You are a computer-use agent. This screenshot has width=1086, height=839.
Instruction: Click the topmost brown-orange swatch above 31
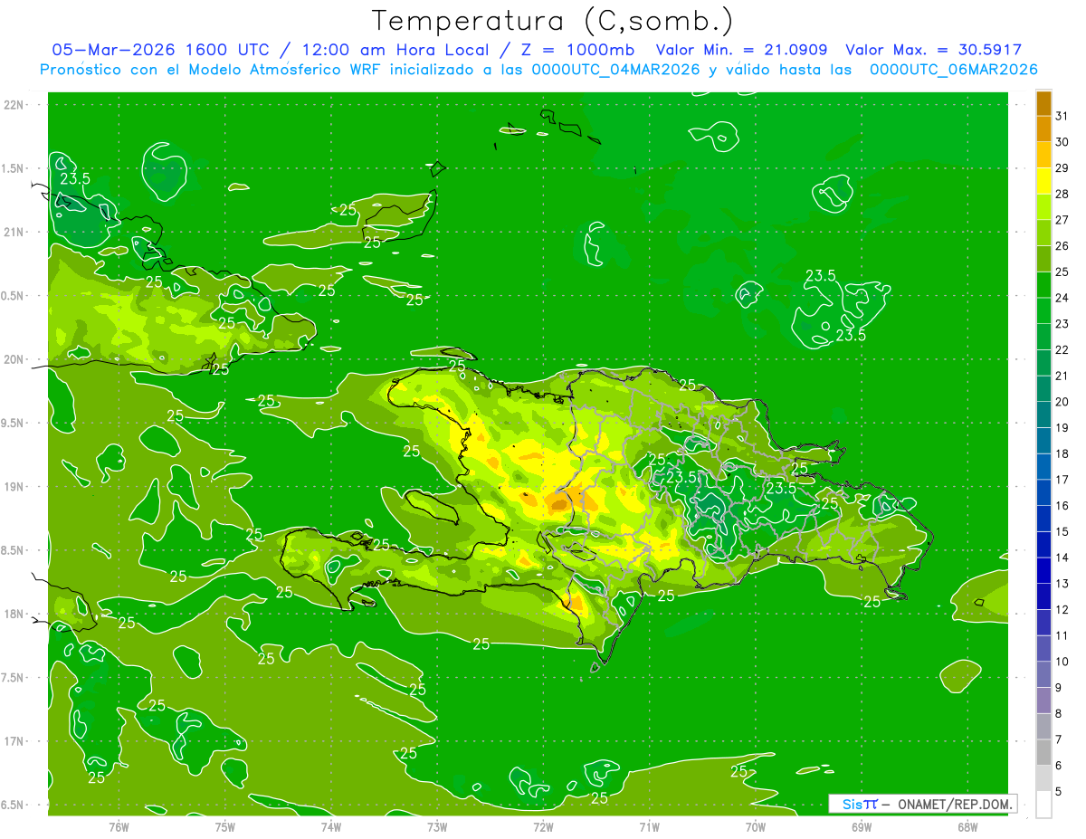[1043, 103]
